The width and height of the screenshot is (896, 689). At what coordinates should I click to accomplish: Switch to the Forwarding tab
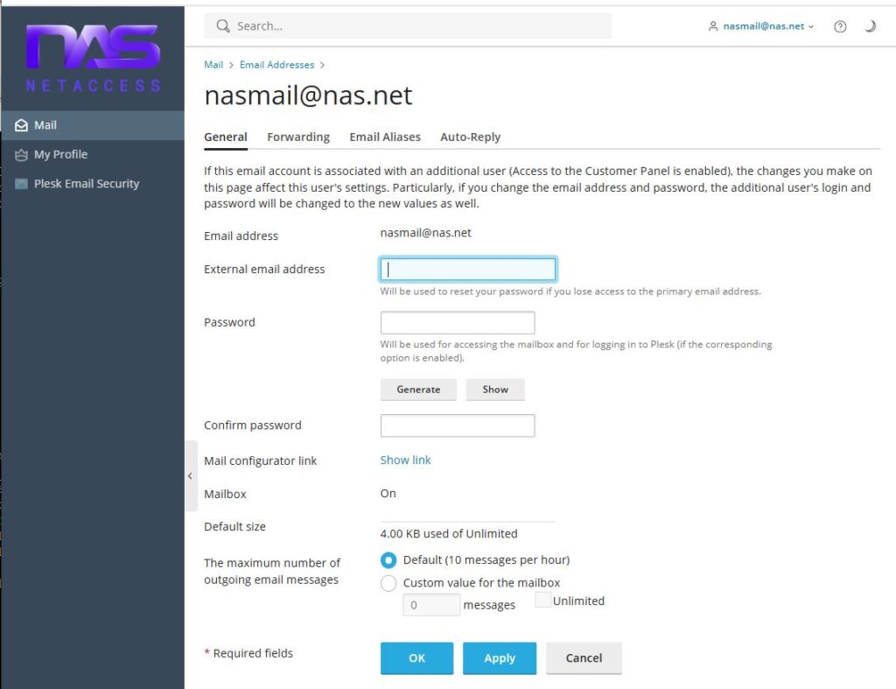[298, 137]
